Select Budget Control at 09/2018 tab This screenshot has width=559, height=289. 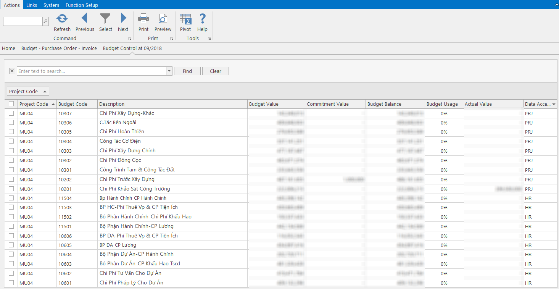point(132,48)
